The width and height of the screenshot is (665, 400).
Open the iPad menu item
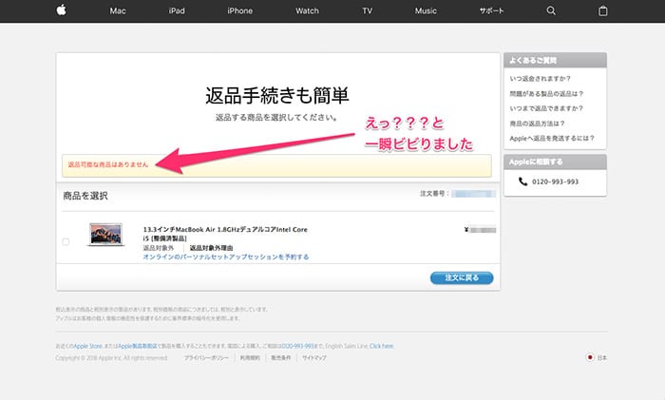click(177, 11)
